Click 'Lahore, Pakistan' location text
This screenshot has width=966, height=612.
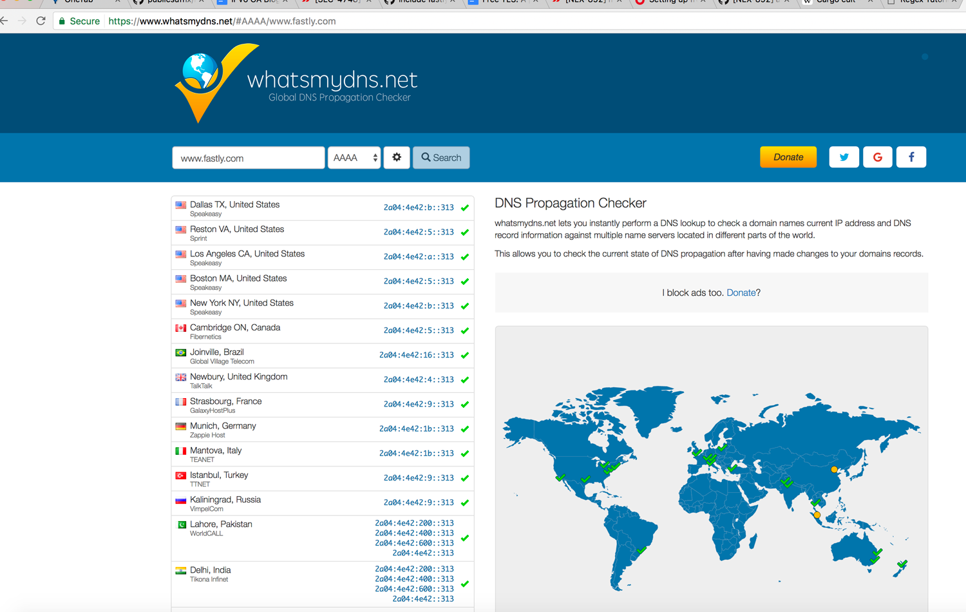click(x=221, y=524)
